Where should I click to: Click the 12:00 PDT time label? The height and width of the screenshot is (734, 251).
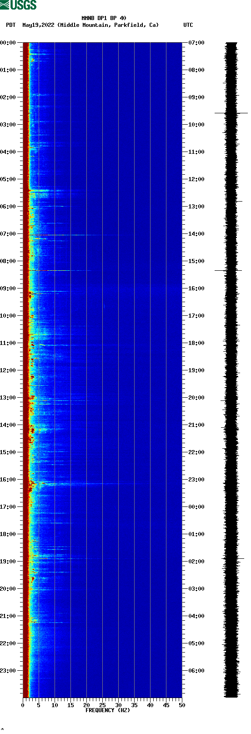(x=8, y=370)
